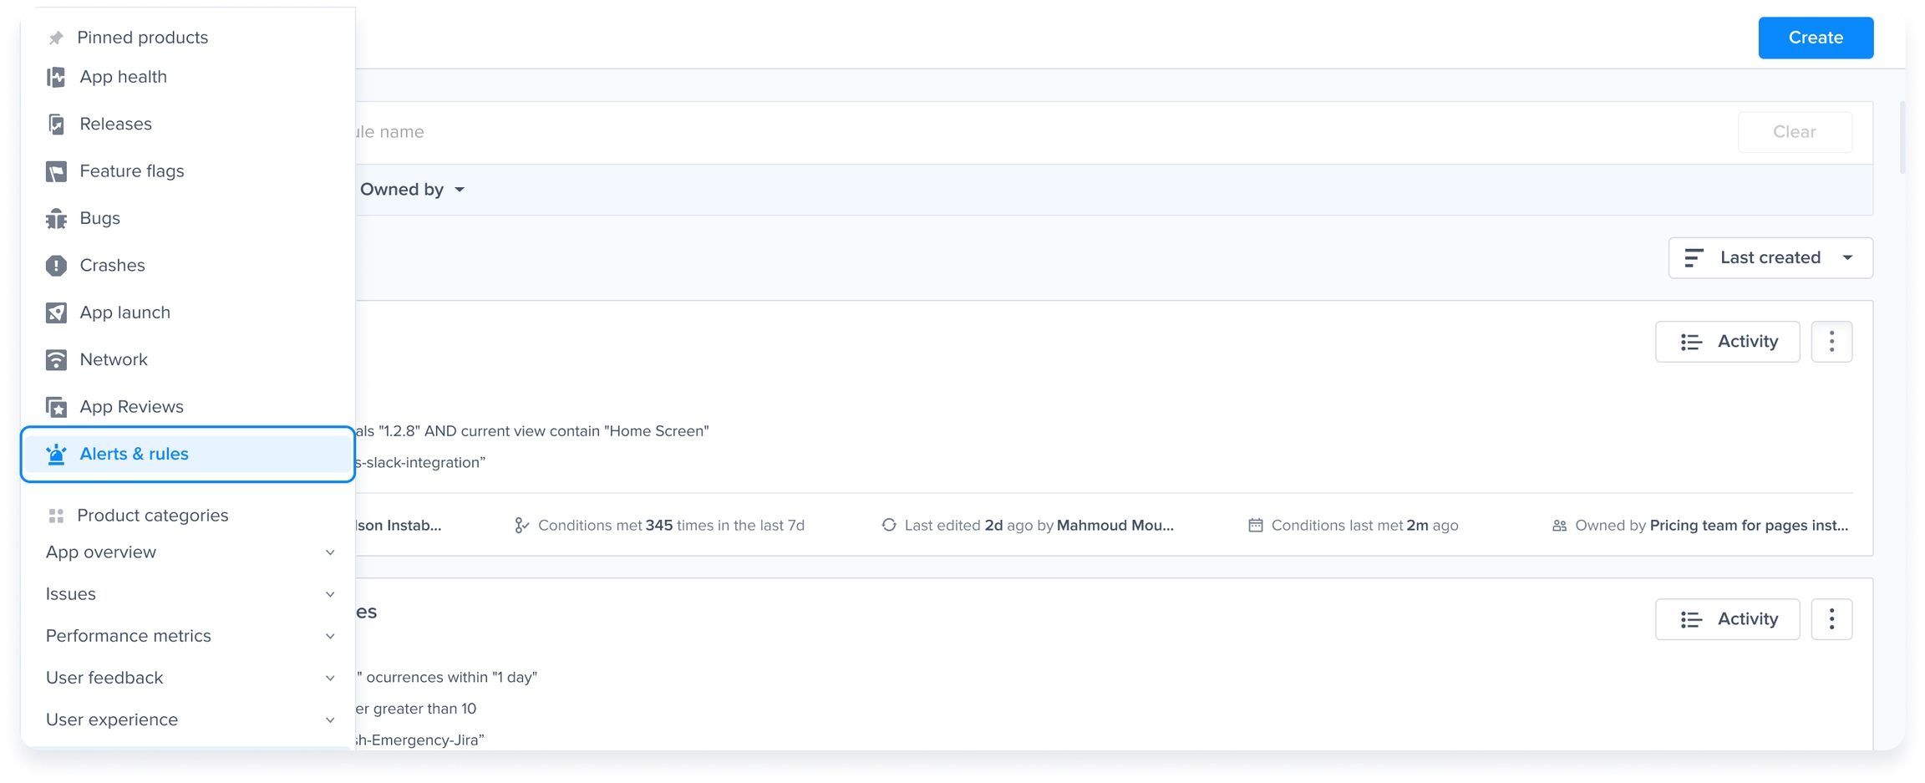
Task: View Activity for the first rule
Action: click(1727, 342)
